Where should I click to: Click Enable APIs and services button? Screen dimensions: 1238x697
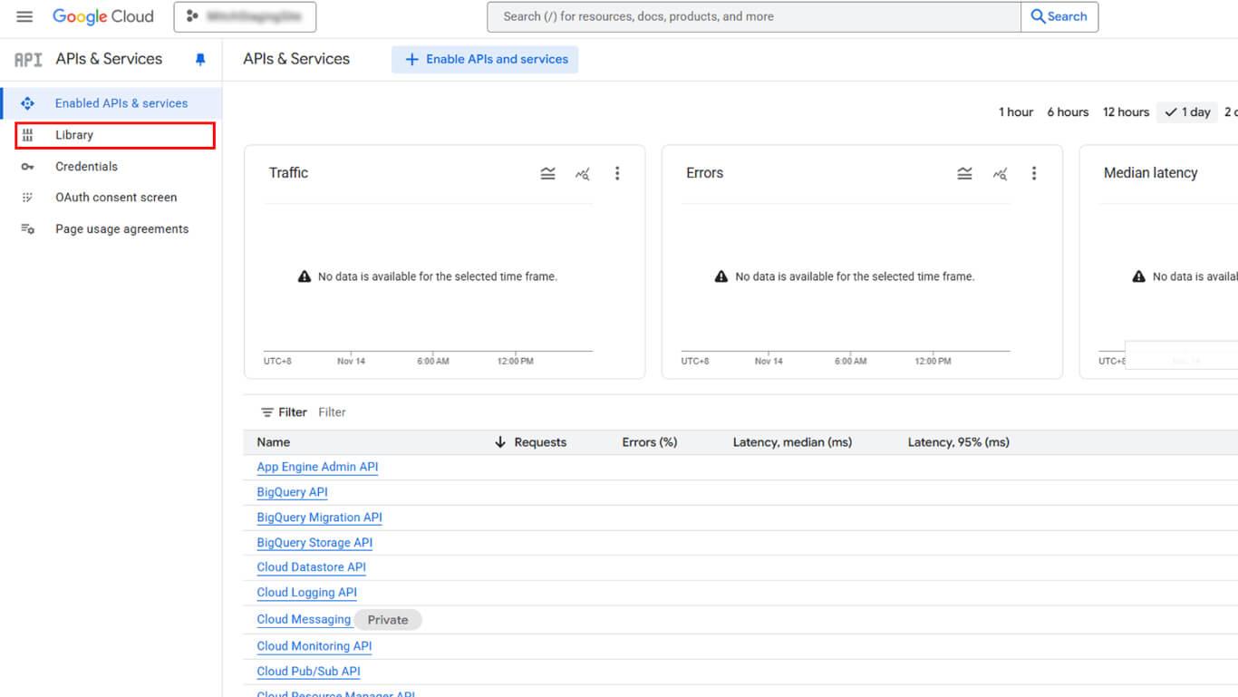pyautogui.click(x=485, y=60)
